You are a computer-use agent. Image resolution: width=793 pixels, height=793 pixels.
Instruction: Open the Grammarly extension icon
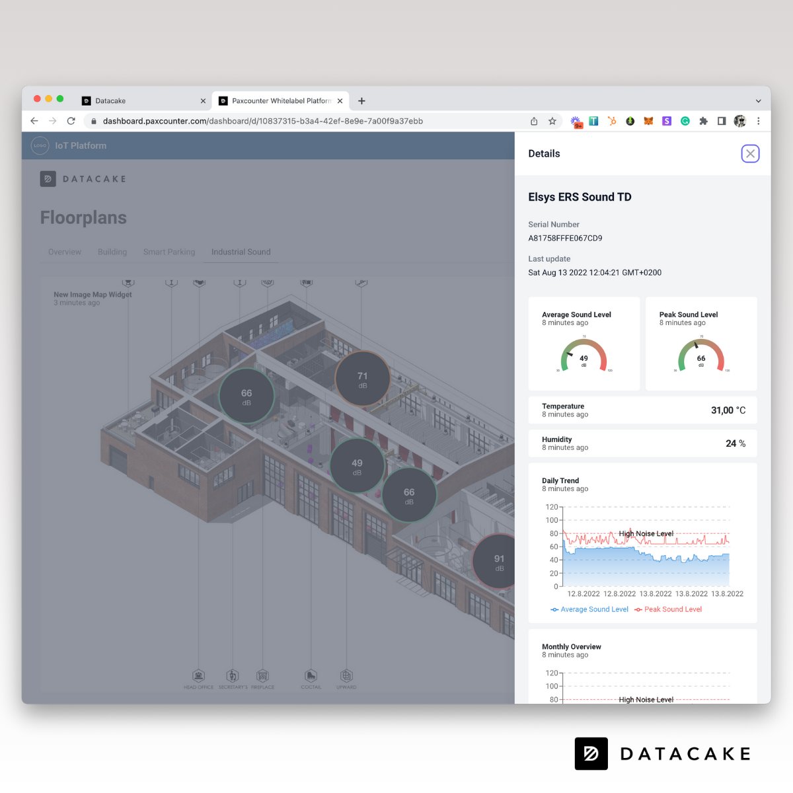[x=685, y=121]
